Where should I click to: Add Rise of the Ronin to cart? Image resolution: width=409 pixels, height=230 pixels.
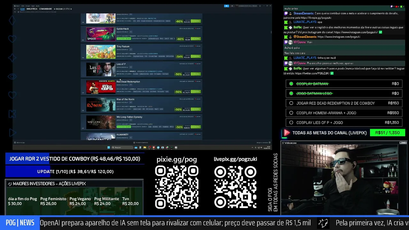[x=196, y=109]
